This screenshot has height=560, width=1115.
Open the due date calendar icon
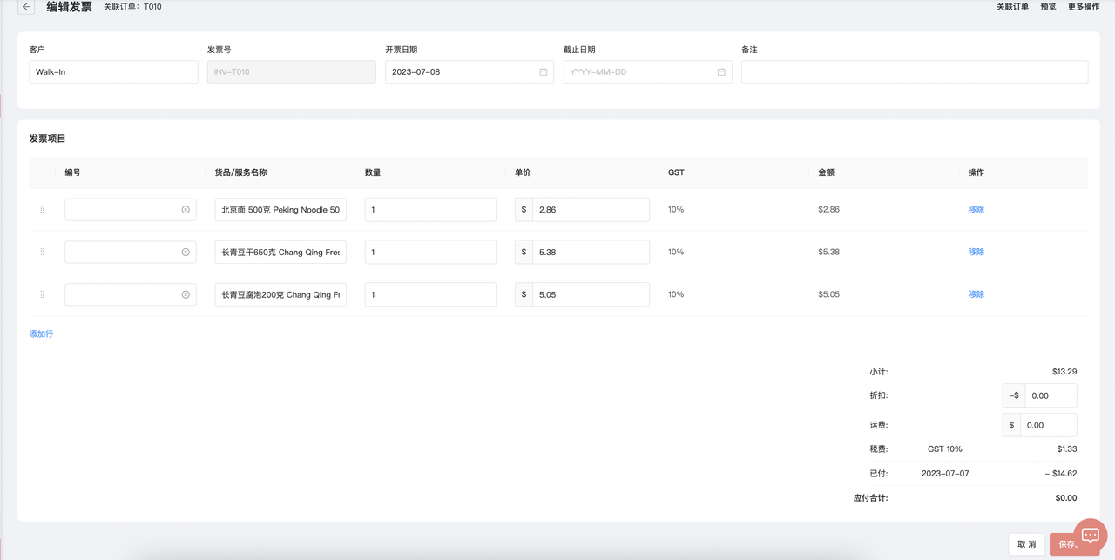(721, 72)
